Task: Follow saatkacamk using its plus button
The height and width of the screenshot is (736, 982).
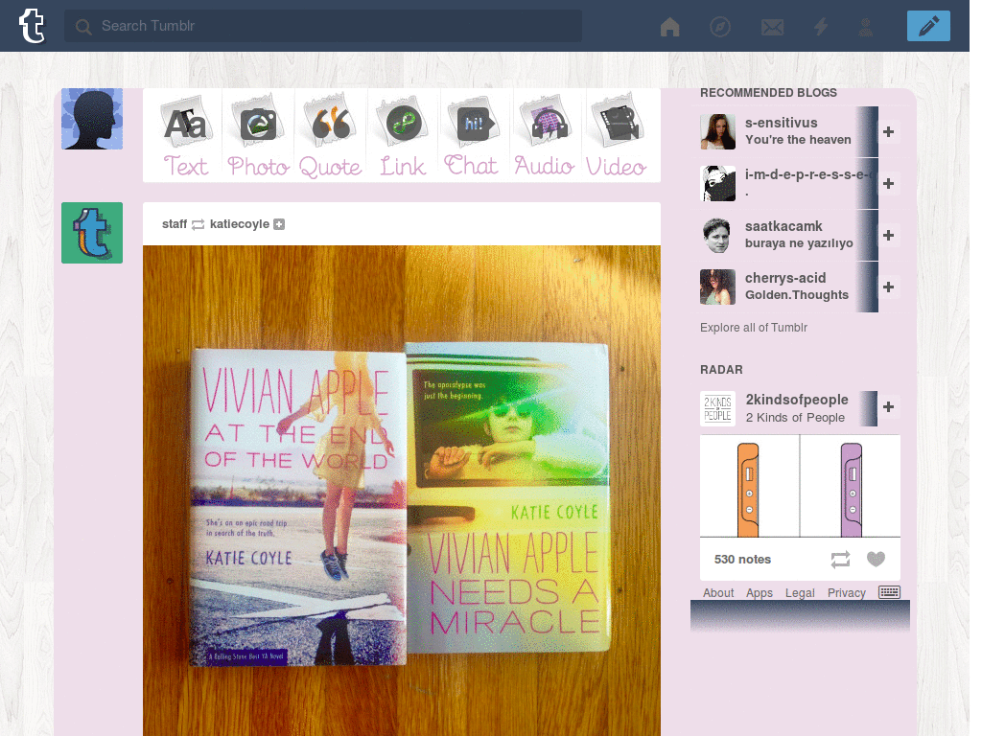Action: pos(888,236)
